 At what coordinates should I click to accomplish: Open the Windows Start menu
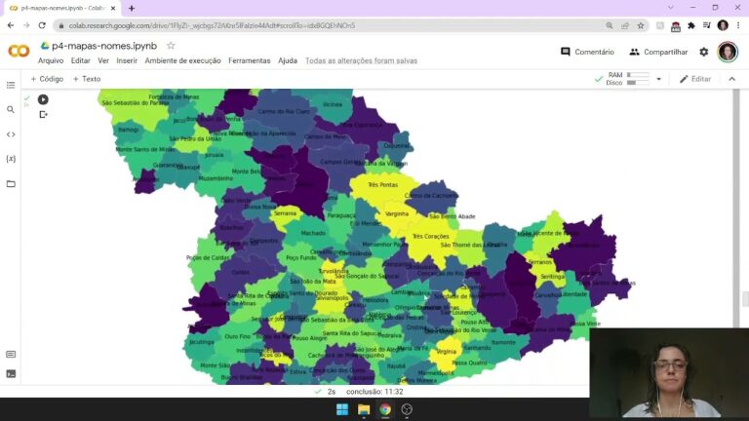click(x=342, y=409)
